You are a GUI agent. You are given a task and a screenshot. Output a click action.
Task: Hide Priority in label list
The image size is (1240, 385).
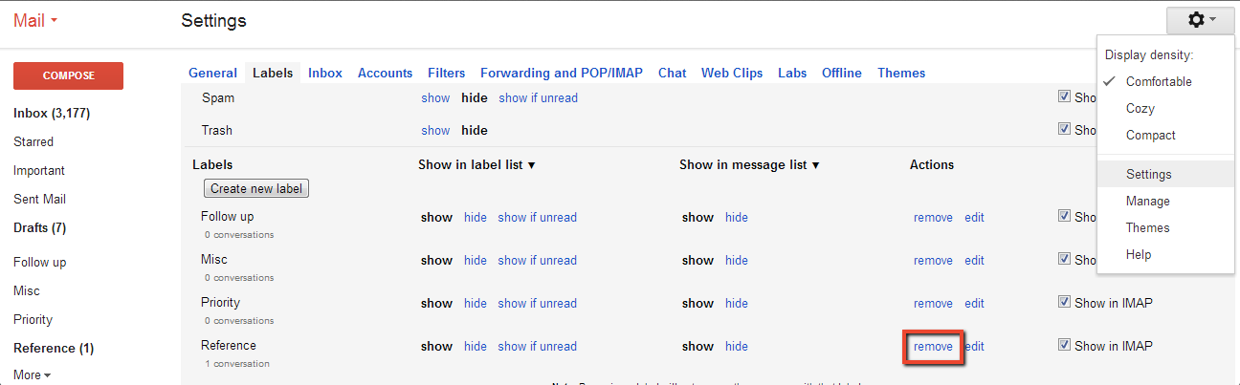point(476,303)
